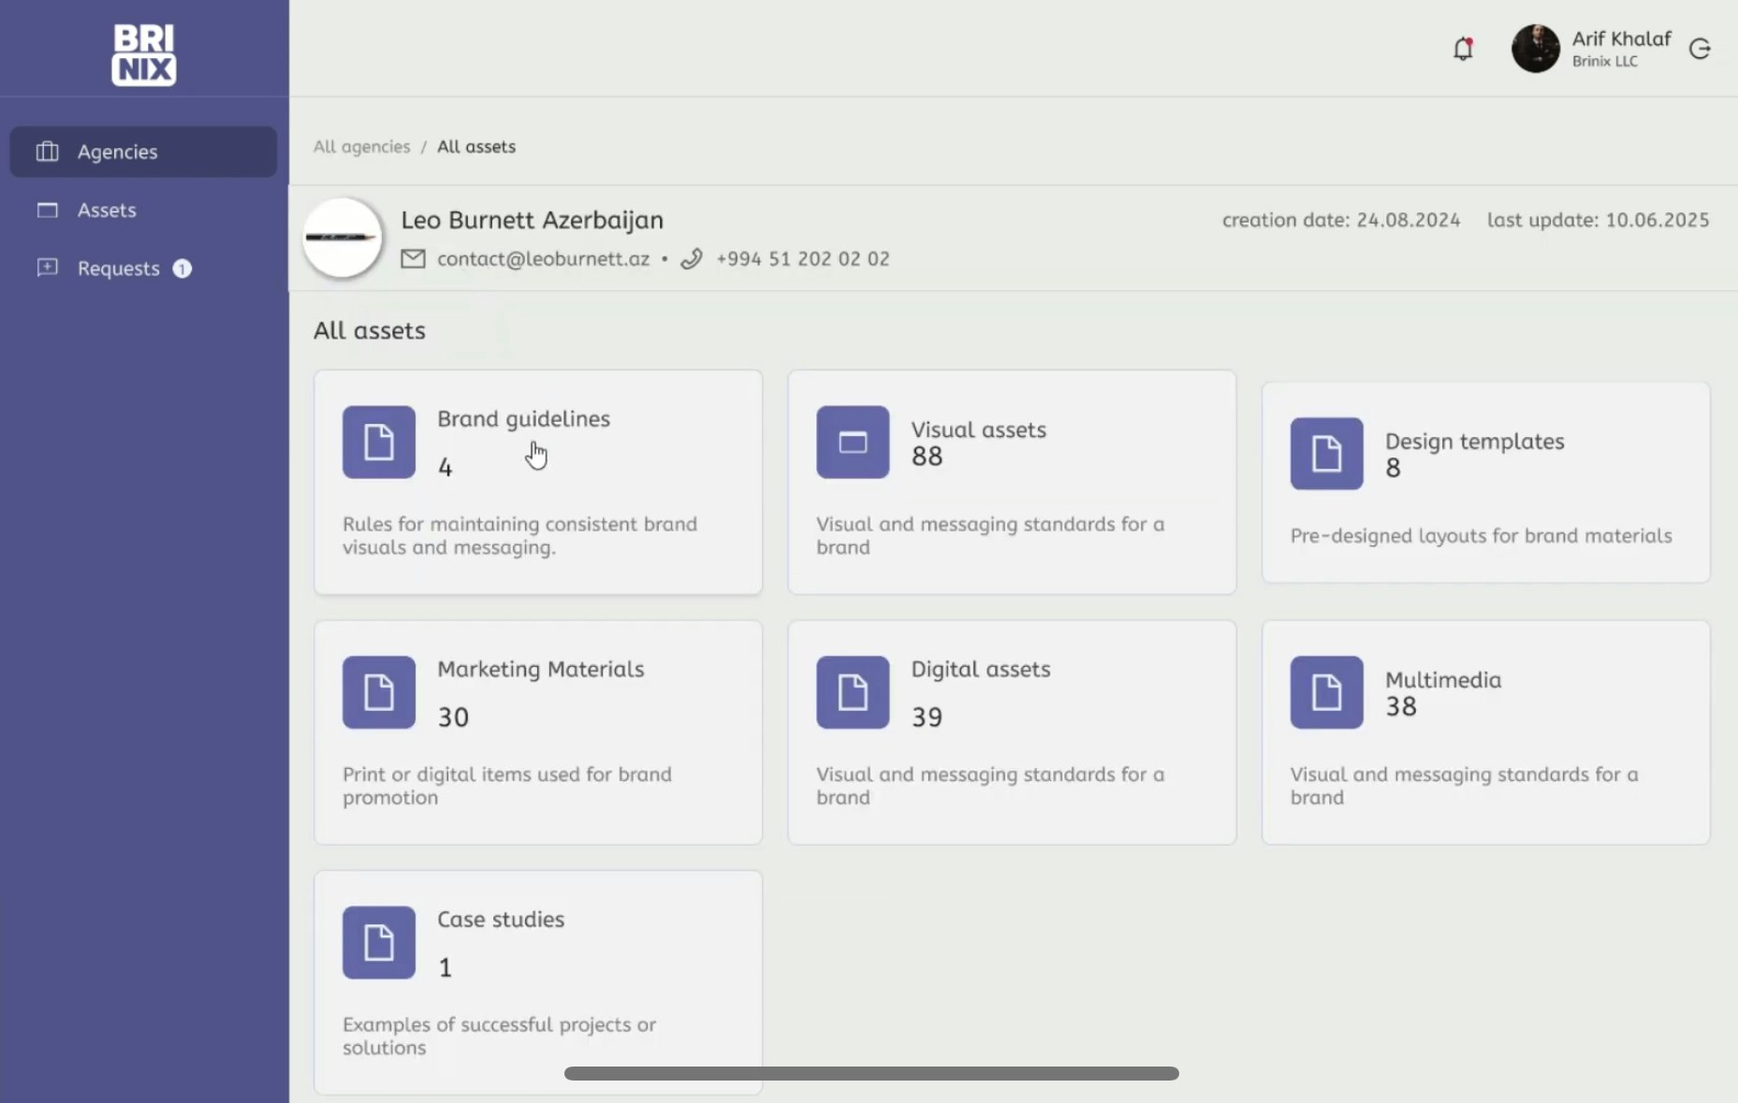Click the Multimedia document icon
Image resolution: width=1738 pixels, height=1103 pixels.
point(1327,692)
